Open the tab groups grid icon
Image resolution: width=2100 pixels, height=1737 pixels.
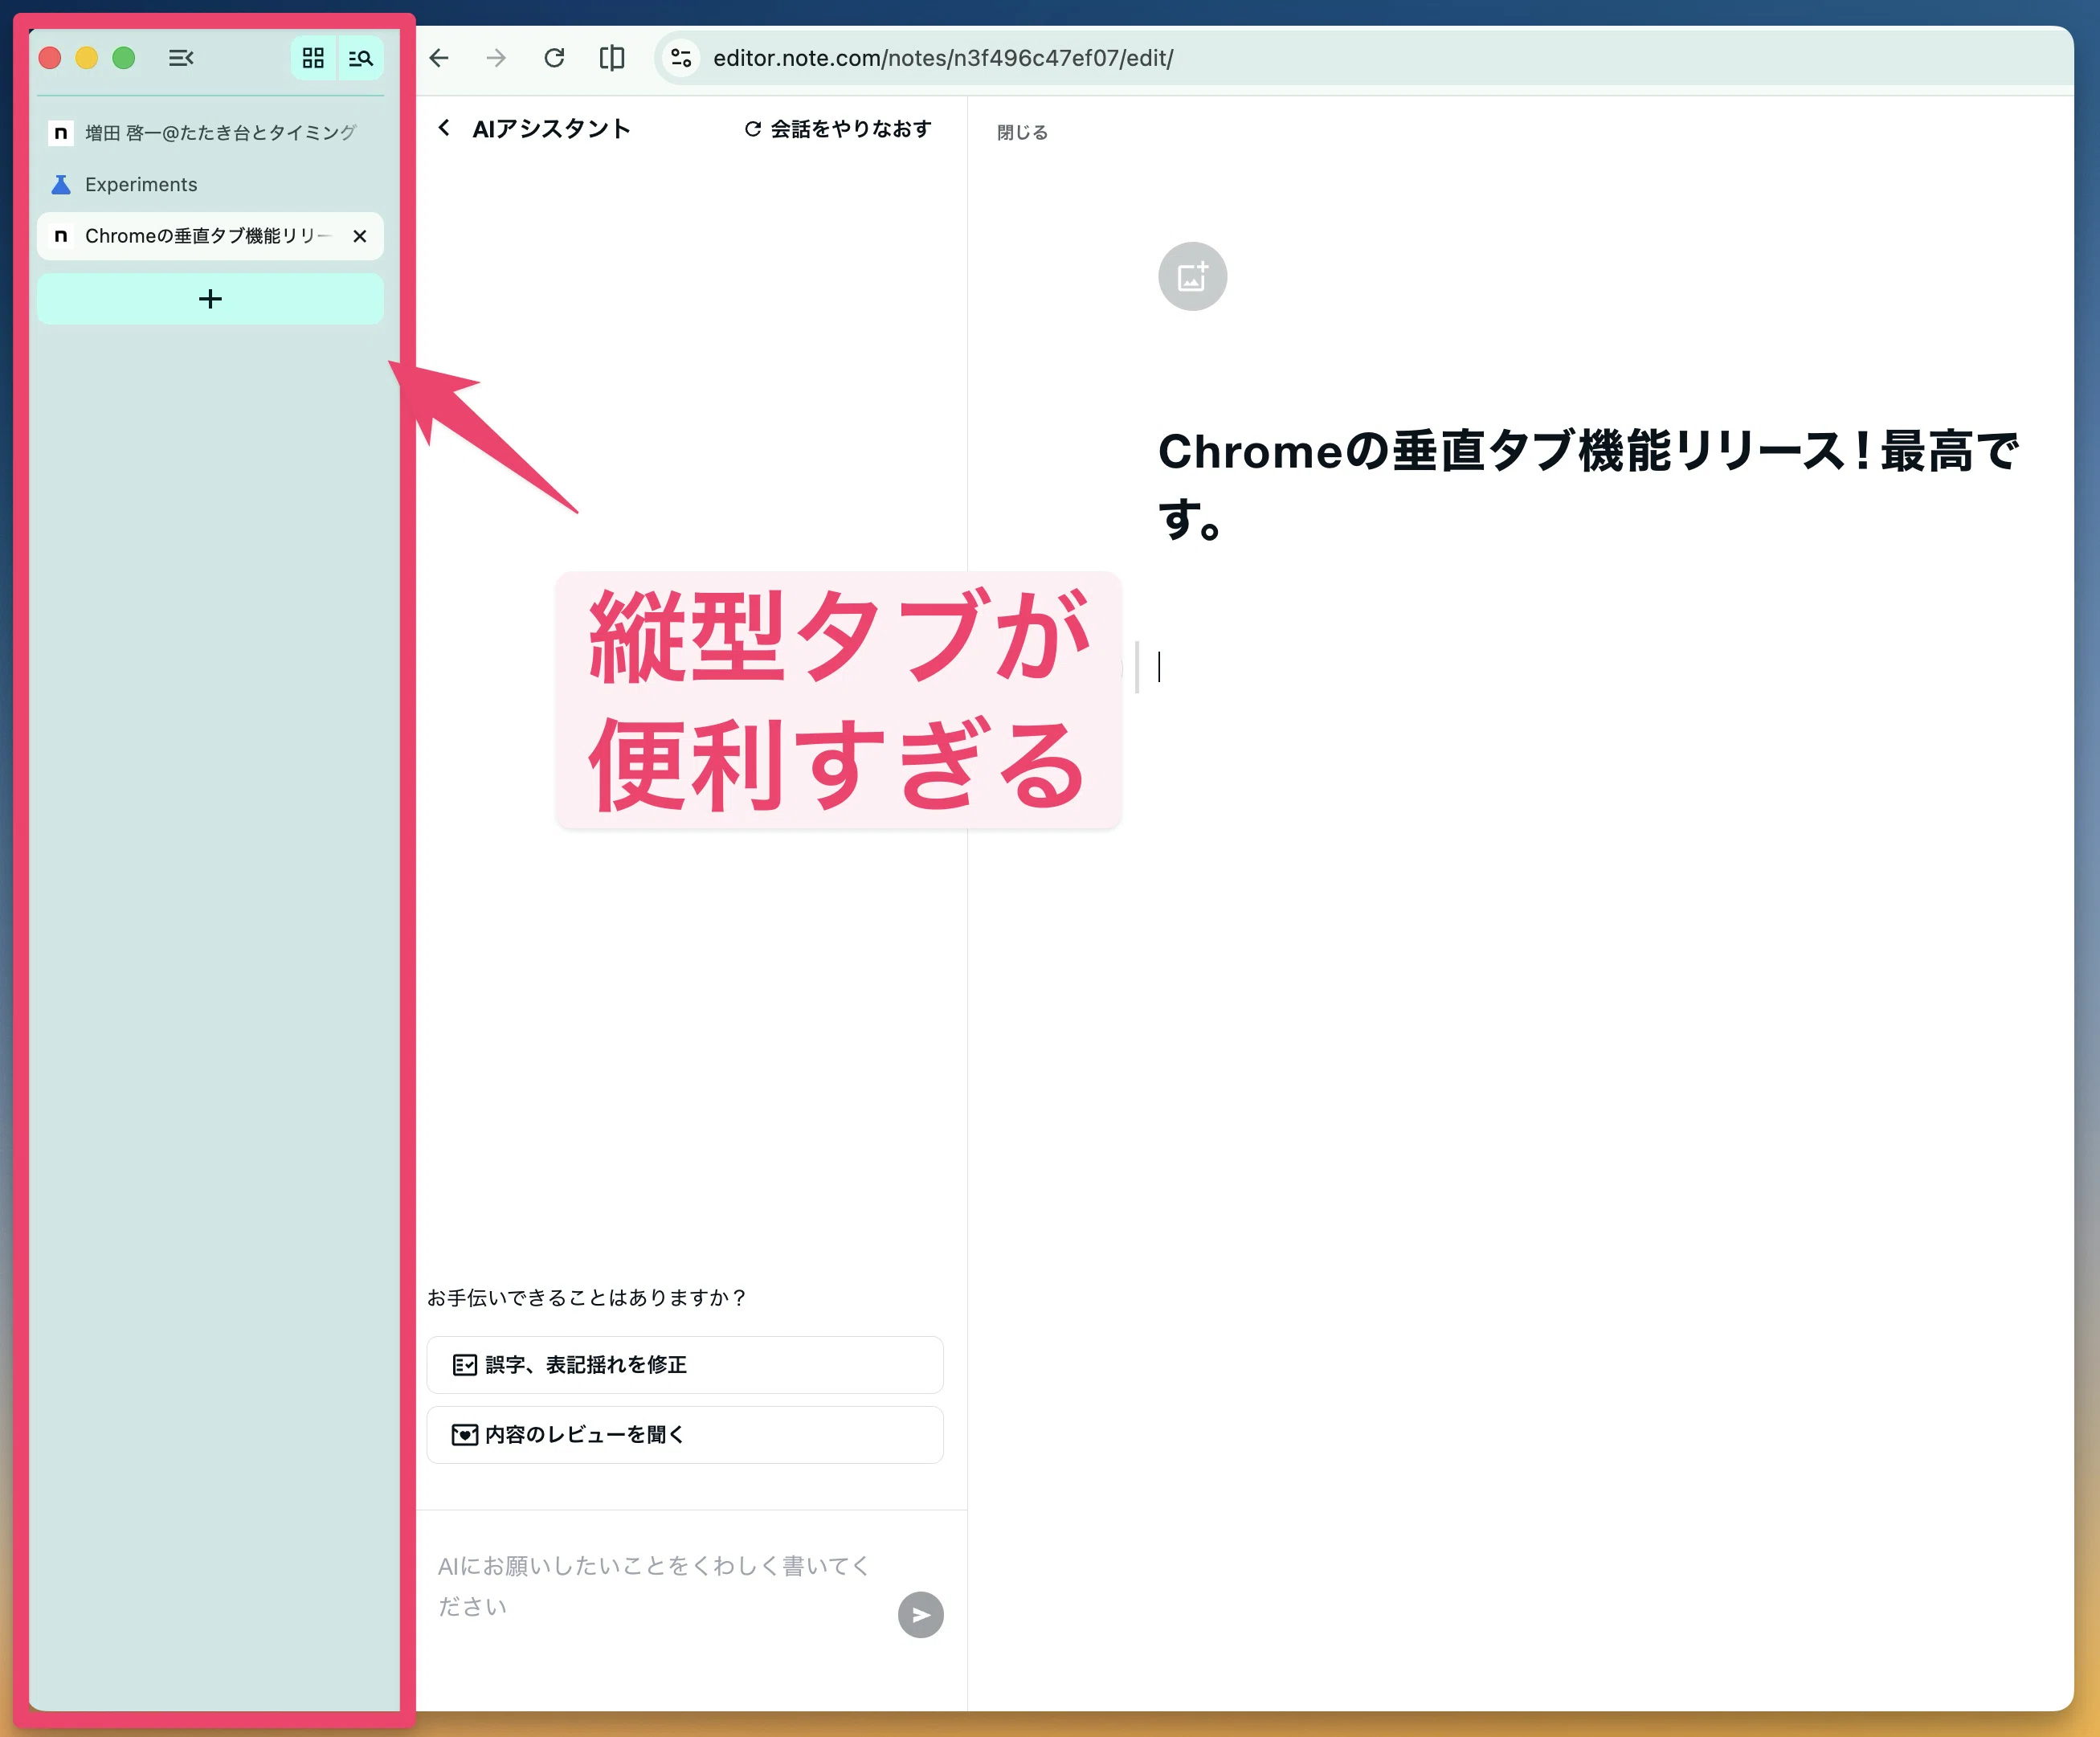(313, 58)
